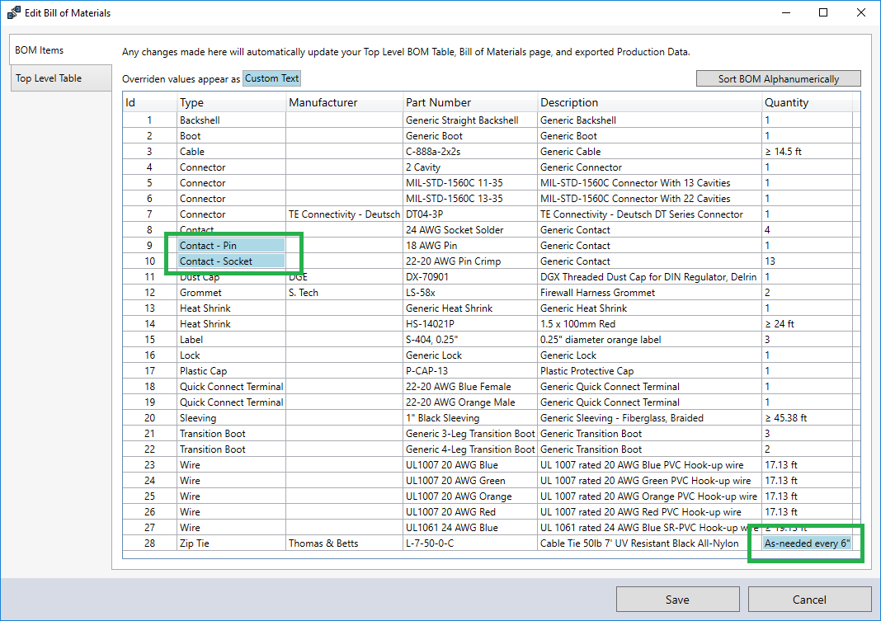Select Plastic Protective Cap description
Viewport: 881px width, 621px height.
(649, 371)
